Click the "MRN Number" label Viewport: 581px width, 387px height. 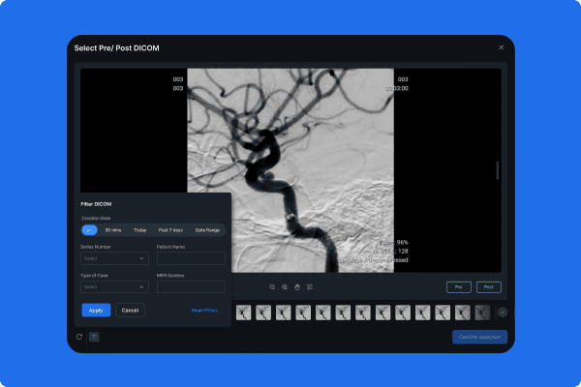coord(170,276)
